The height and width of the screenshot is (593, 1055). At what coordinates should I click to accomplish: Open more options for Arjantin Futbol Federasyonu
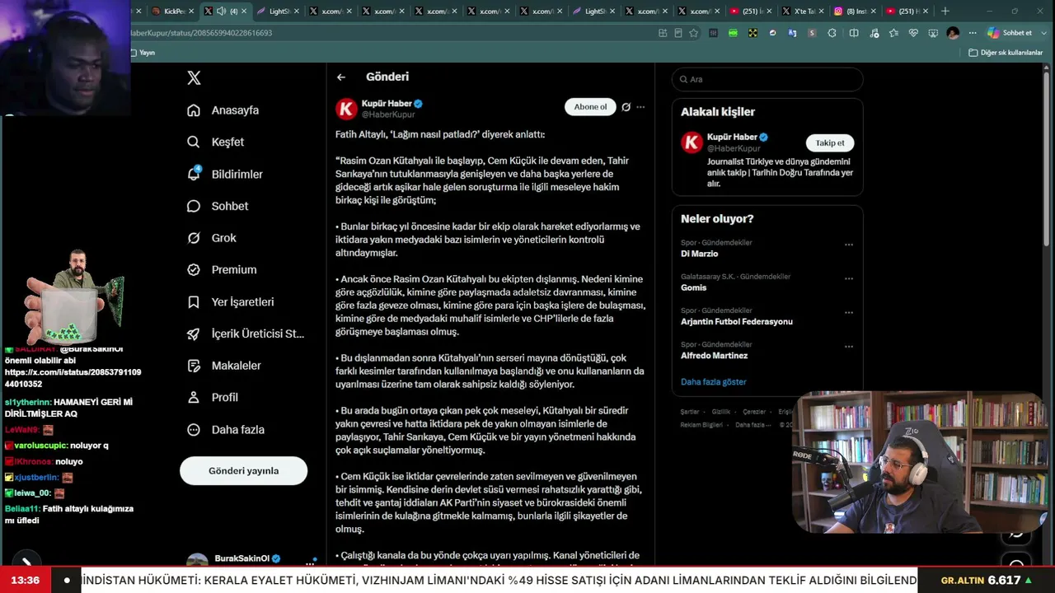tap(849, 313)
